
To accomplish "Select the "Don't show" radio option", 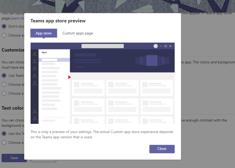I will (x=4, y=26).
